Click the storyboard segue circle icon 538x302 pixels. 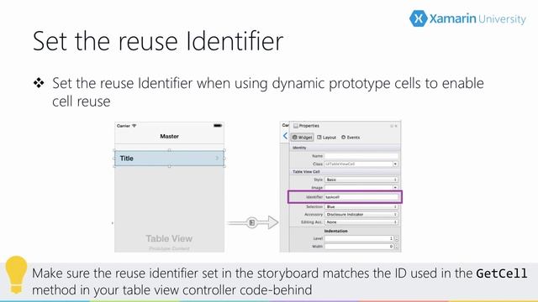[252, 223]
